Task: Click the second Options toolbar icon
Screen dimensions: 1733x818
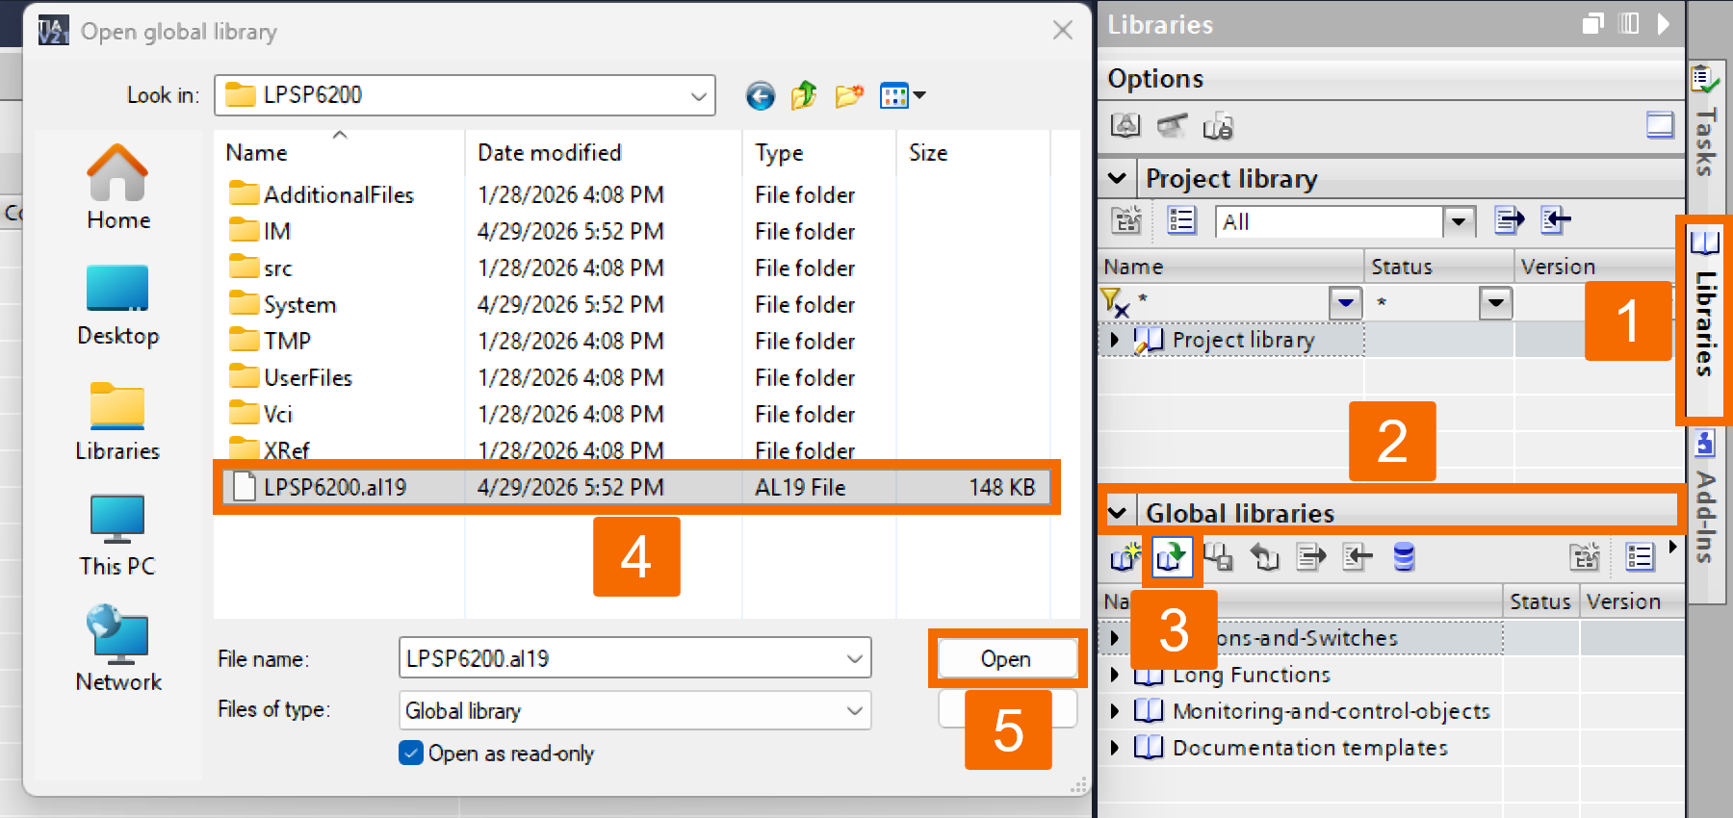Action: click(1172, 125)
